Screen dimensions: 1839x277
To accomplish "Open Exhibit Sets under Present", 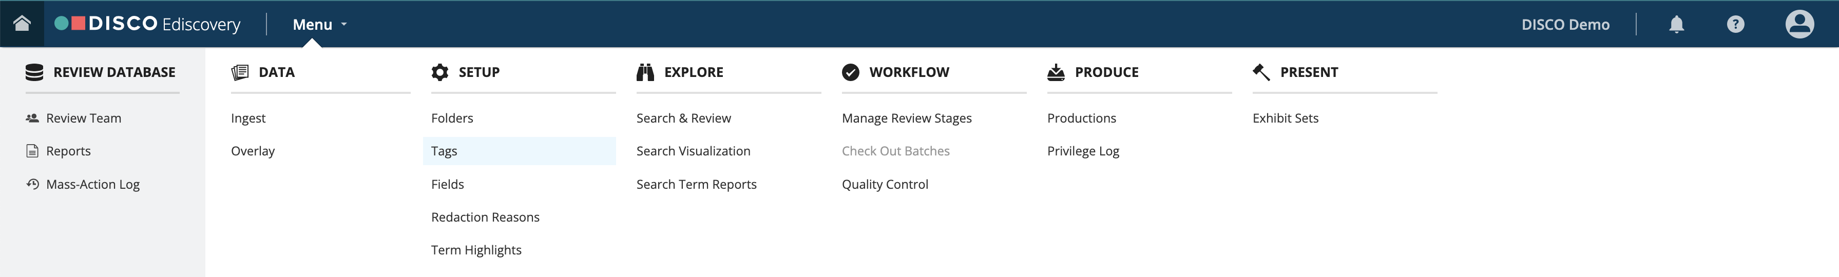I will [x=1285, y=118].
